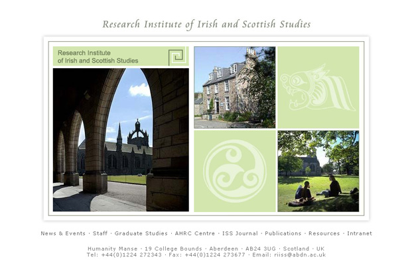Click the square spiral logo icon

tap(176, 56)
